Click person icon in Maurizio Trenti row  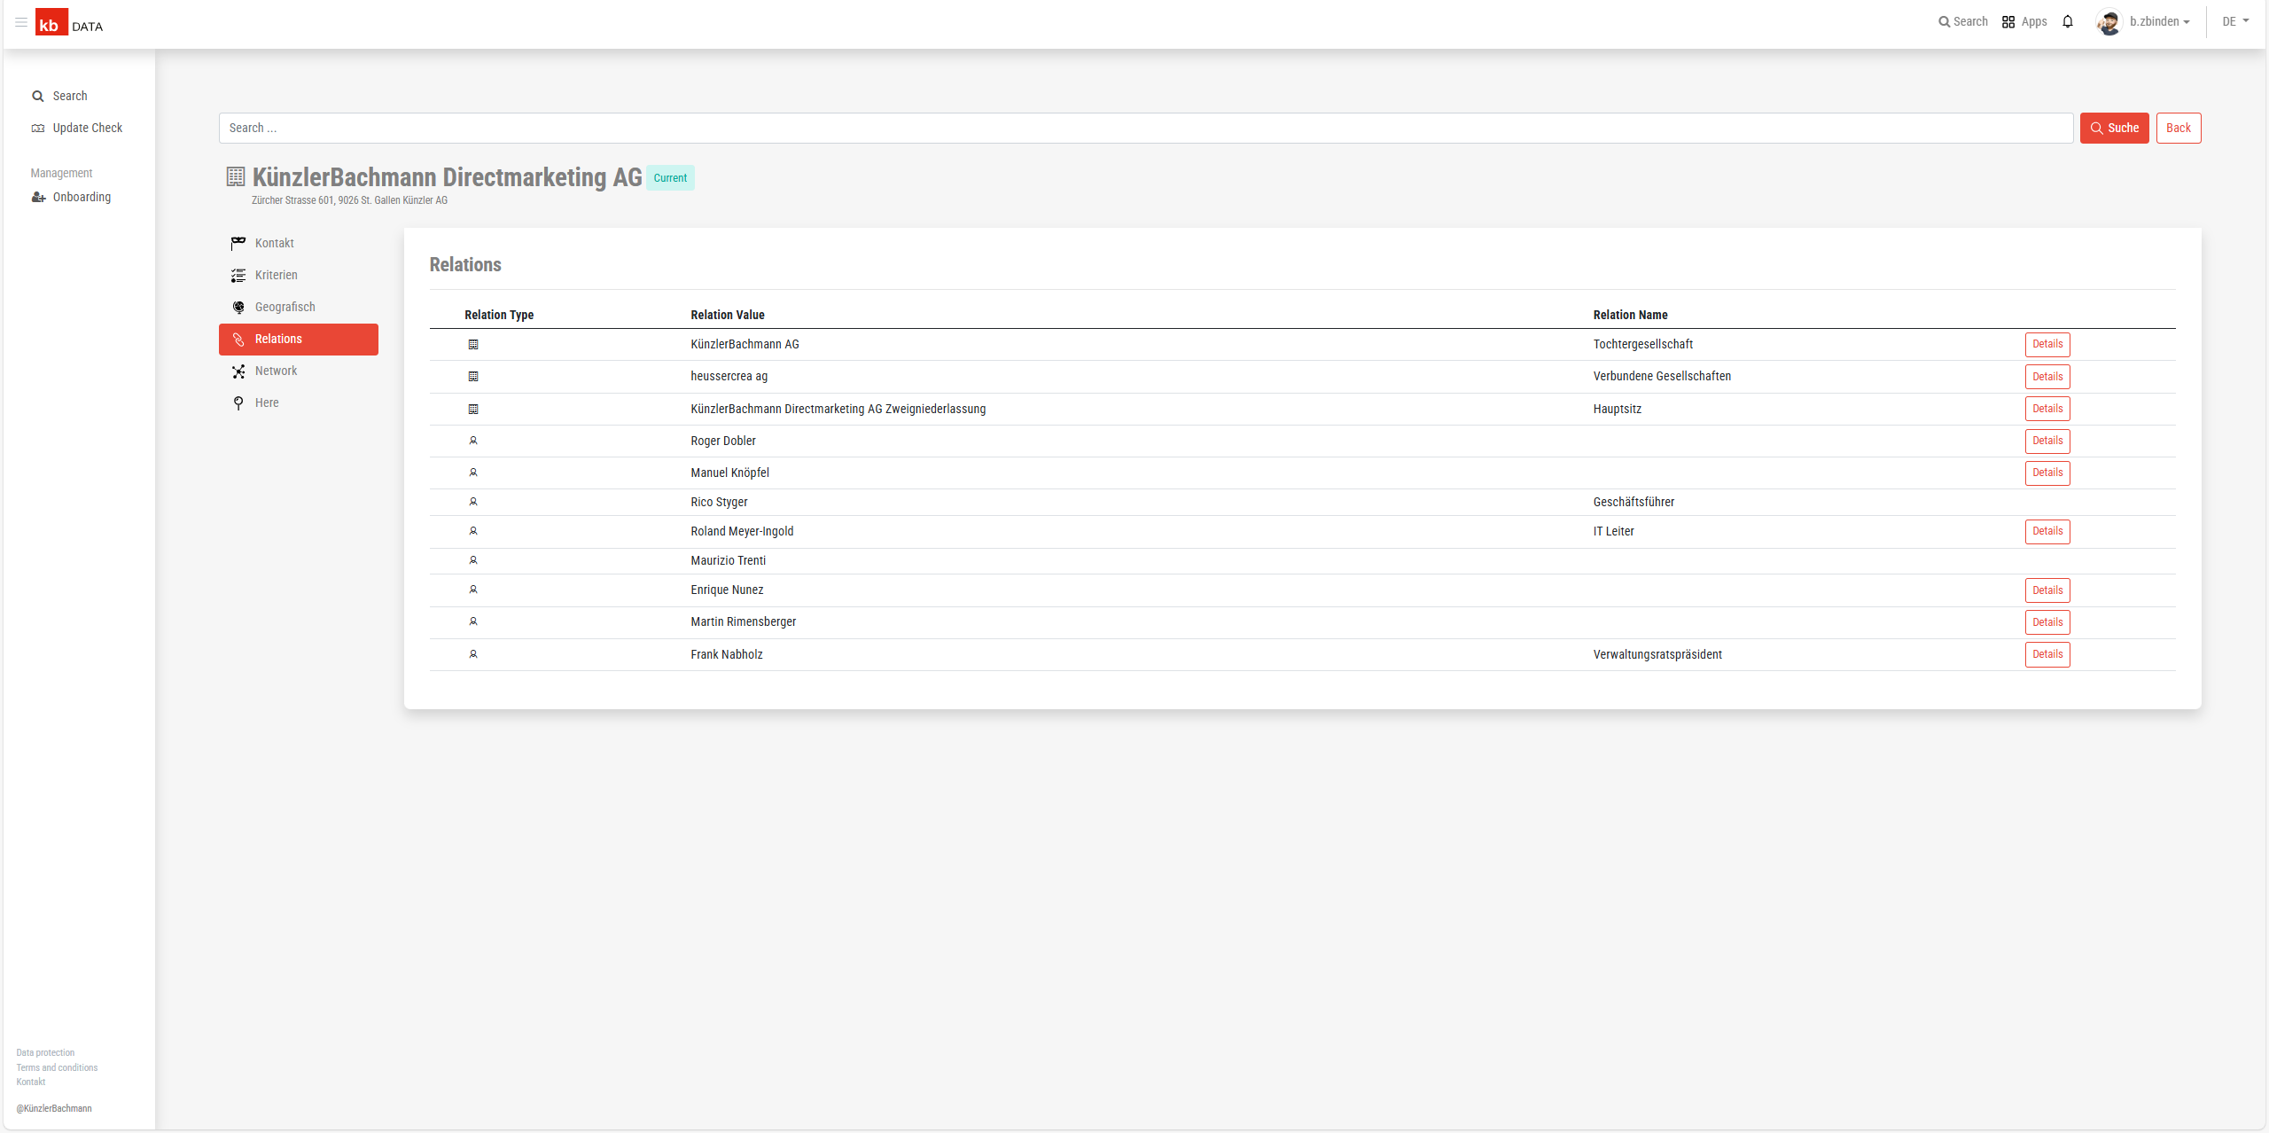[473, 560]
